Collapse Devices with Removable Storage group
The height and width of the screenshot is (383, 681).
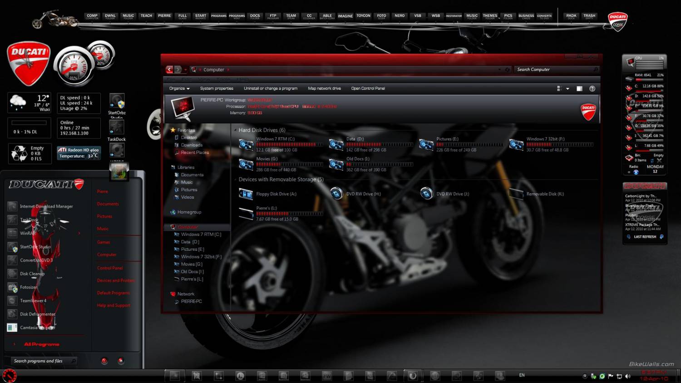pyautogui.click(x=235, y=179)
